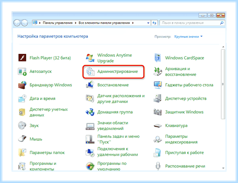Image resolution: width=238 pixels, height=183 pixels.
Task: Expand the address bar history dropdown arrow
Action: point(148,23)
